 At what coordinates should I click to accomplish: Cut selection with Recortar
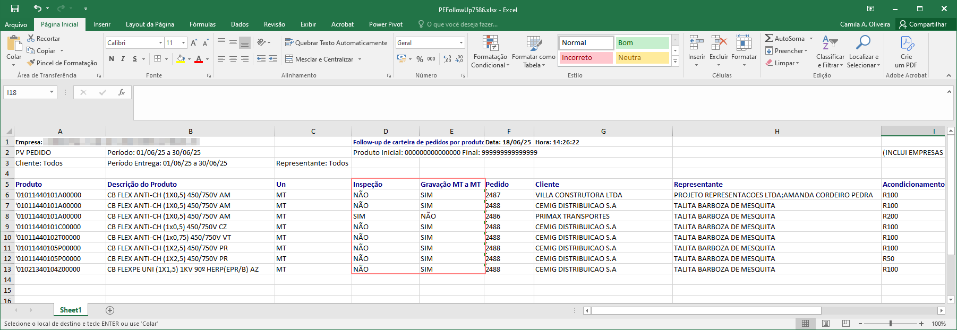(44, 39)
